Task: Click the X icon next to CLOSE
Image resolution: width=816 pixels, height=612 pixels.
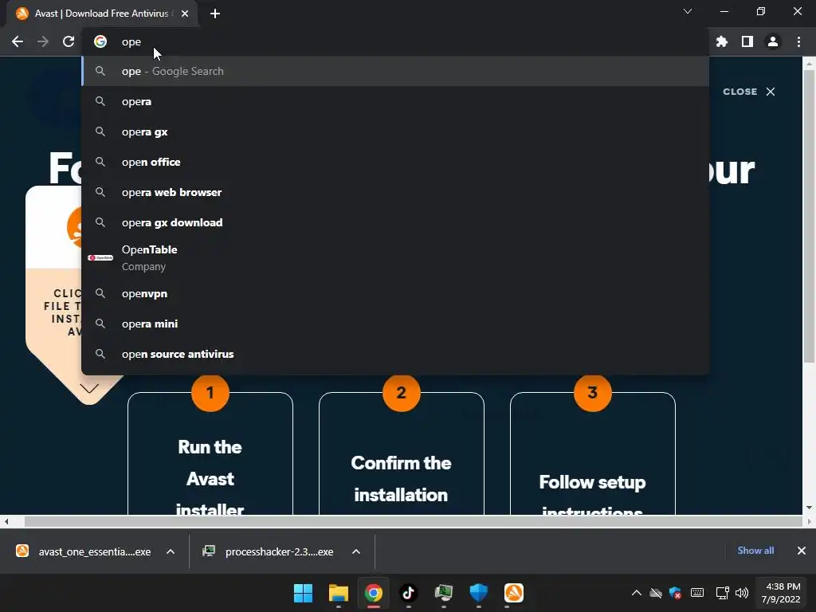Action: (x=771, y=92)
